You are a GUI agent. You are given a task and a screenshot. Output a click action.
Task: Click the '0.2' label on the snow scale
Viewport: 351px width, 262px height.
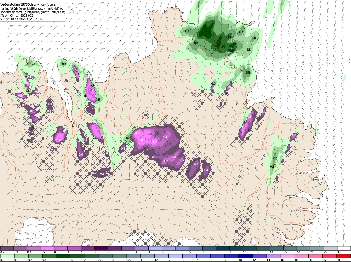click(x=2, y=252)
